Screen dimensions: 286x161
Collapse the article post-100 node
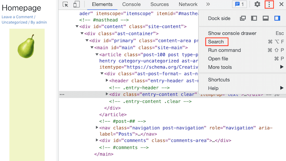point(97,55)
